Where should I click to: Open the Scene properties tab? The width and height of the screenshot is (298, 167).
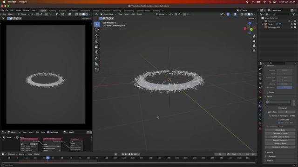pos(260,88)
